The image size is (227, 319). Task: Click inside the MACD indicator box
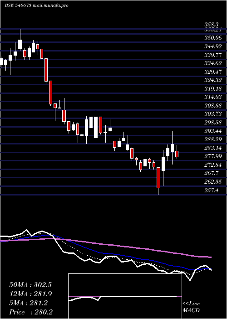(125, 296)
